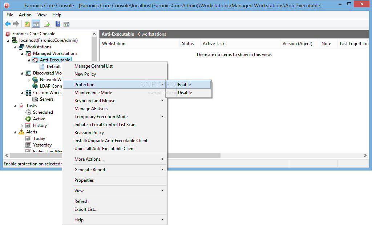
Task: Click the Custom Workstation Groups icon
Action: tap(28, 93)
